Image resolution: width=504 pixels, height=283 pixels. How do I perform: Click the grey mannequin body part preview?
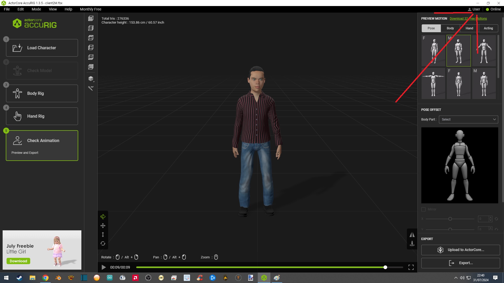[460, 165]
